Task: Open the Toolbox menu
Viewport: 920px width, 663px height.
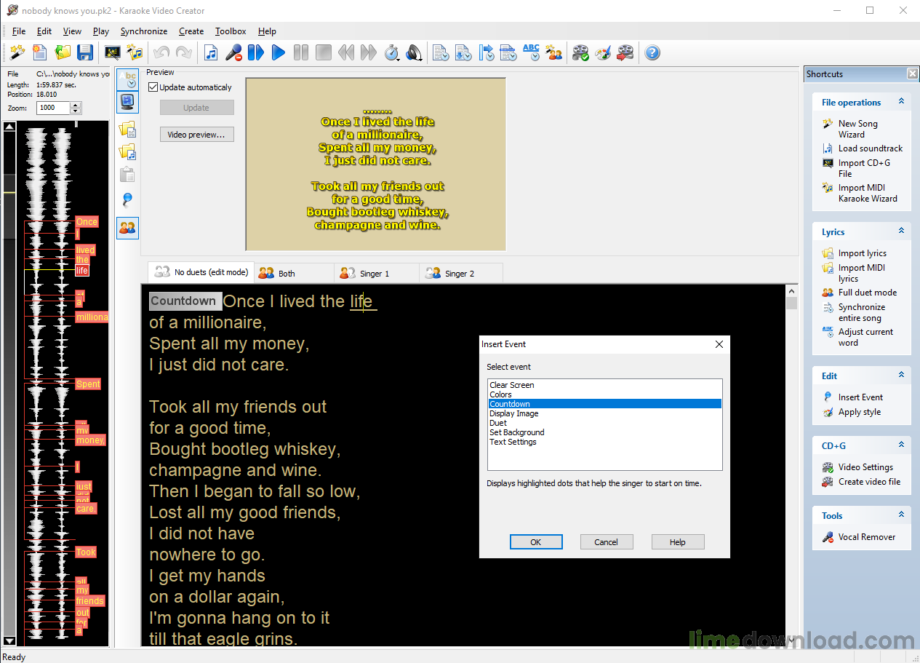Action: coord(230,31)
